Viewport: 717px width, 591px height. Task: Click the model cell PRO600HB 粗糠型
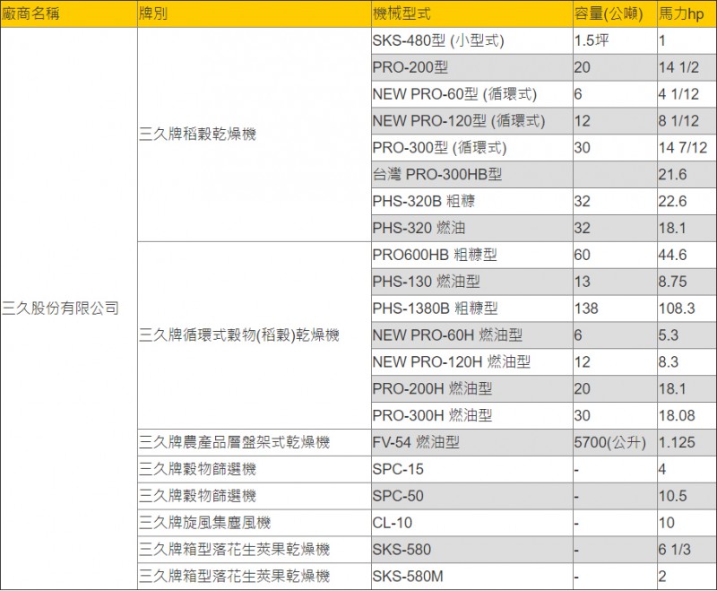pos(472,255)
